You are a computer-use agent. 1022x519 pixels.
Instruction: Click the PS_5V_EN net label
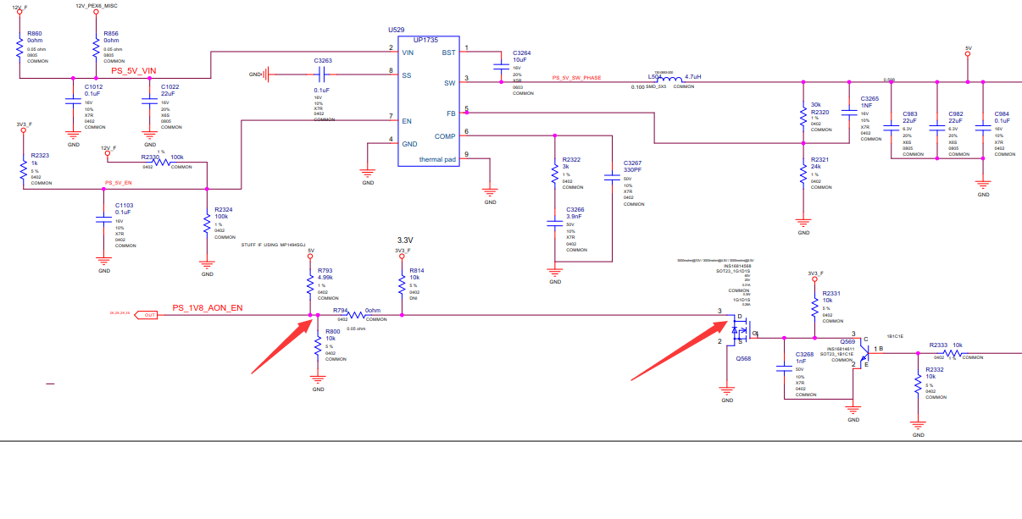coord(119,183)
